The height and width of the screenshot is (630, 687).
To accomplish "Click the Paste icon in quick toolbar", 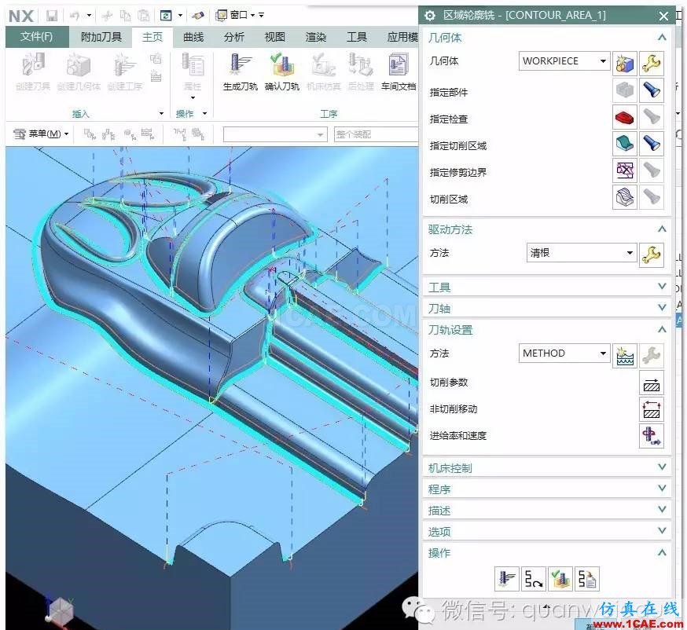I will click(144, 16).
